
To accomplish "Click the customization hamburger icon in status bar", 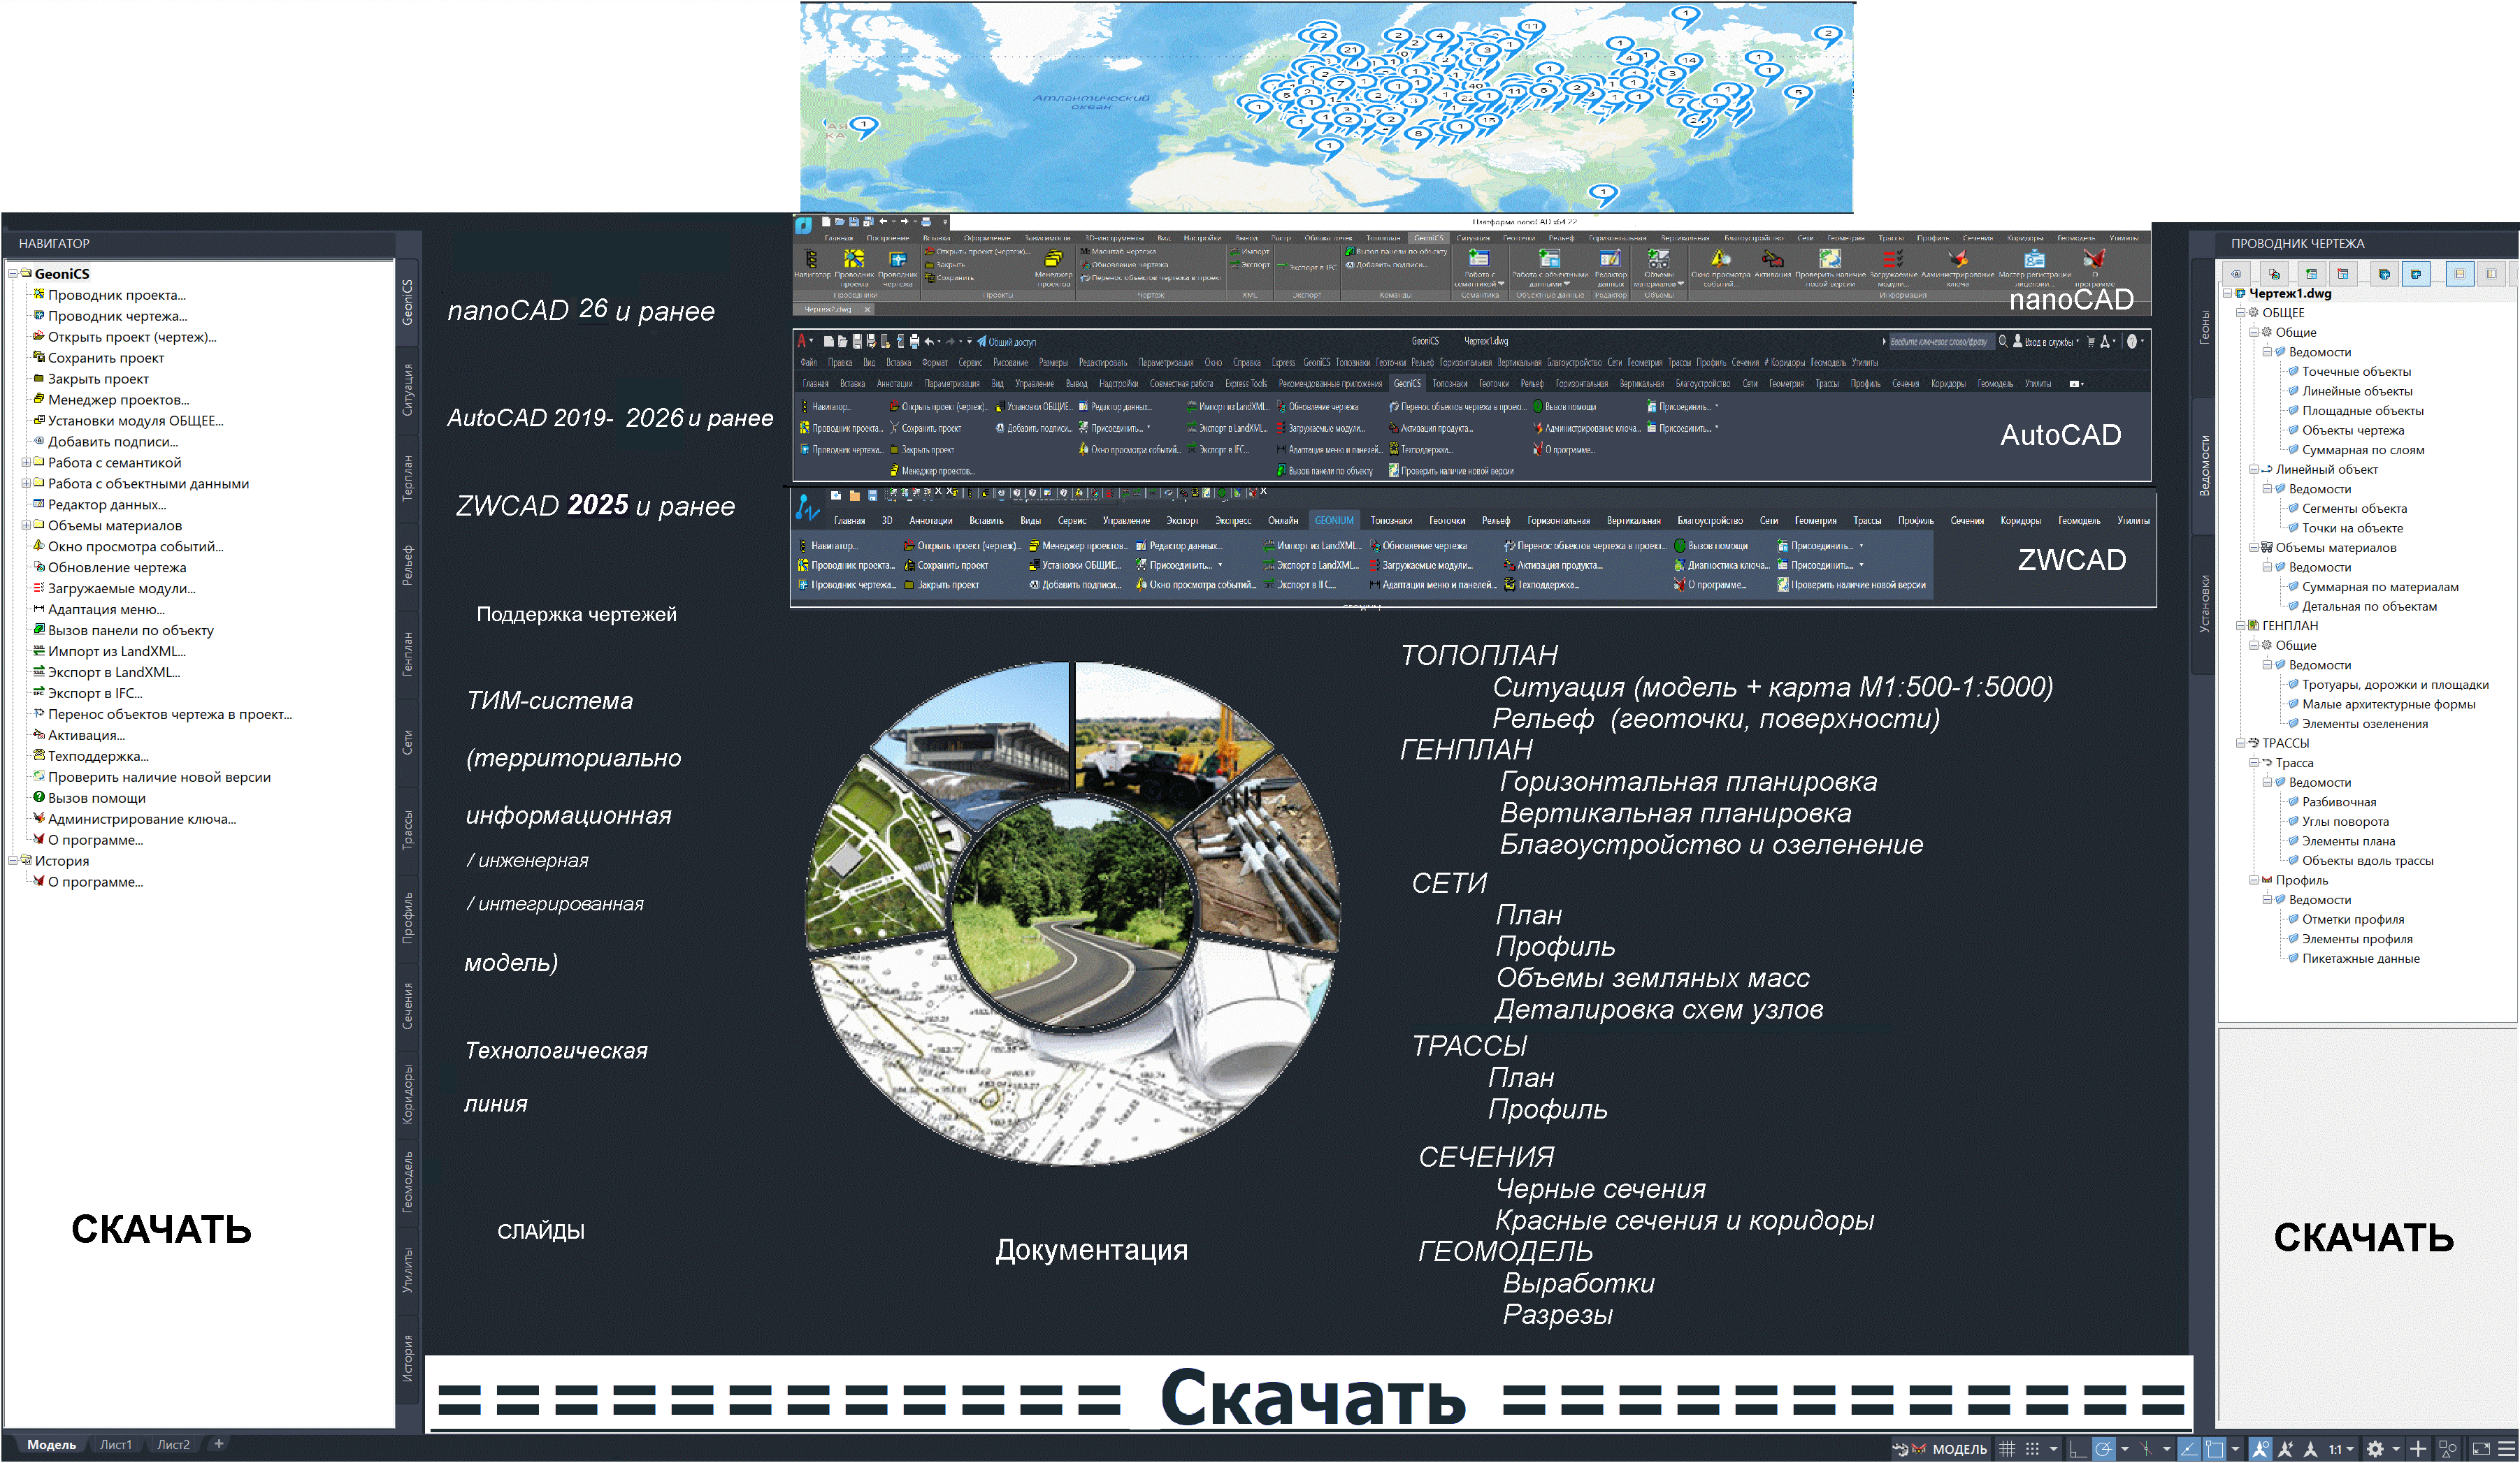I will click(x=2506, y=1449).
